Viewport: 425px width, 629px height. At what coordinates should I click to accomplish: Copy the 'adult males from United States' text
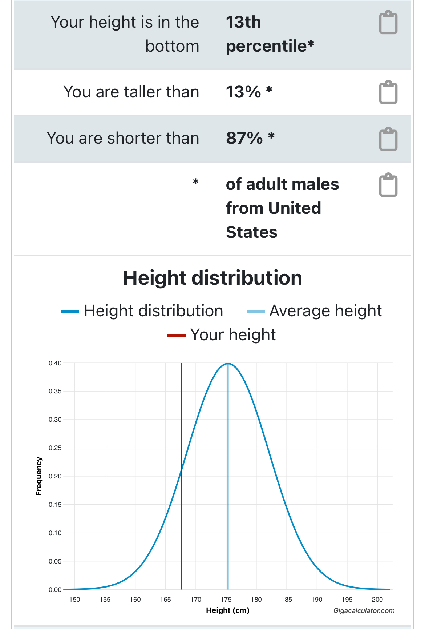(x=388, y=185)
